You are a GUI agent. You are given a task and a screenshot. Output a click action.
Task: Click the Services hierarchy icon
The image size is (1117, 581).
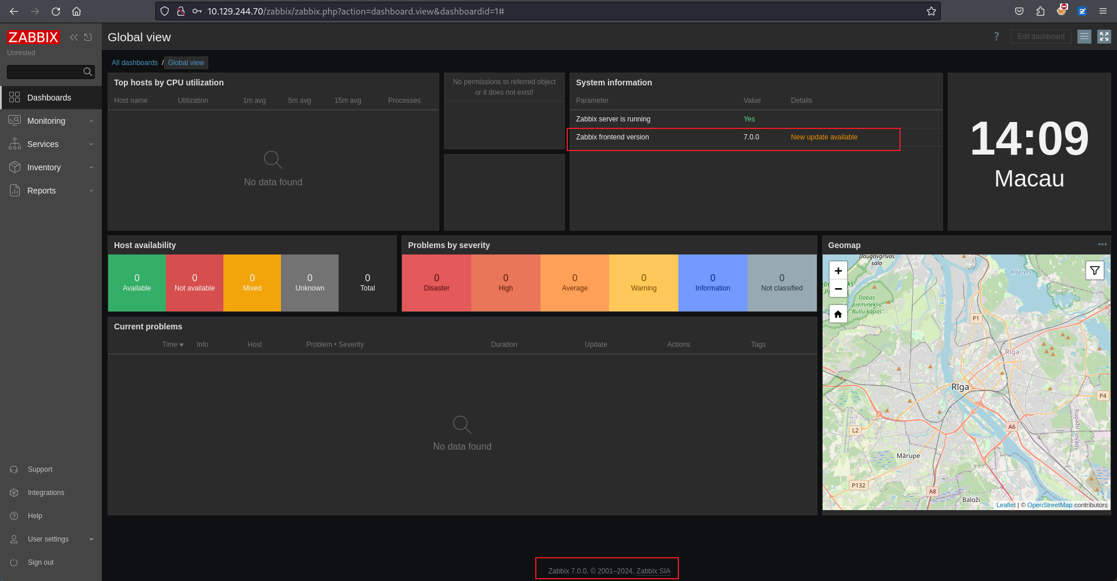[x=15, y=144]
